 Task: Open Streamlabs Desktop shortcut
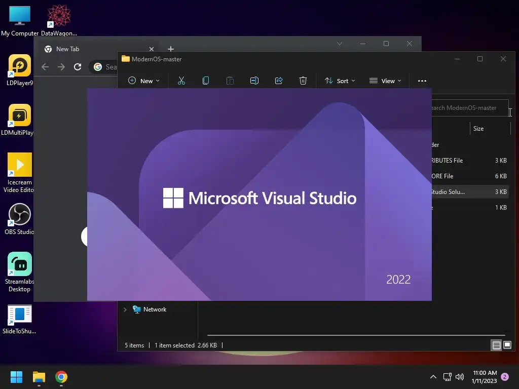click(20, 272)
